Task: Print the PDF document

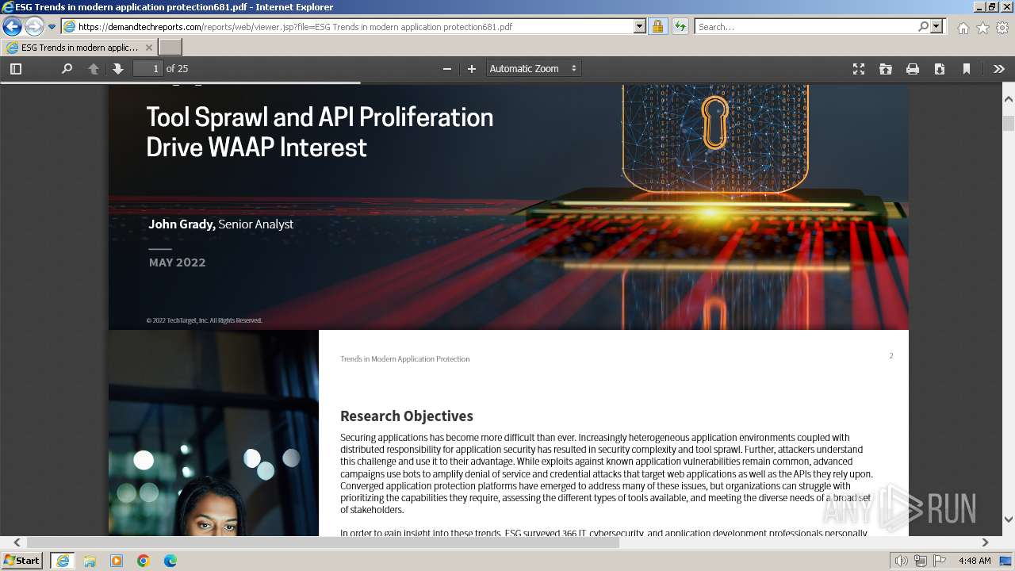Action: 913,69
